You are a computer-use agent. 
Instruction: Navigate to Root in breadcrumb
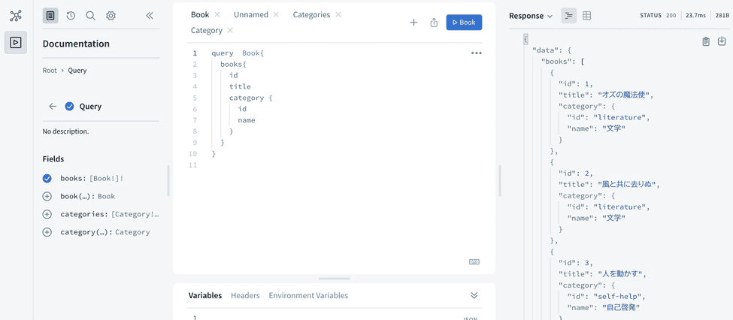click(x=50, y=71)
